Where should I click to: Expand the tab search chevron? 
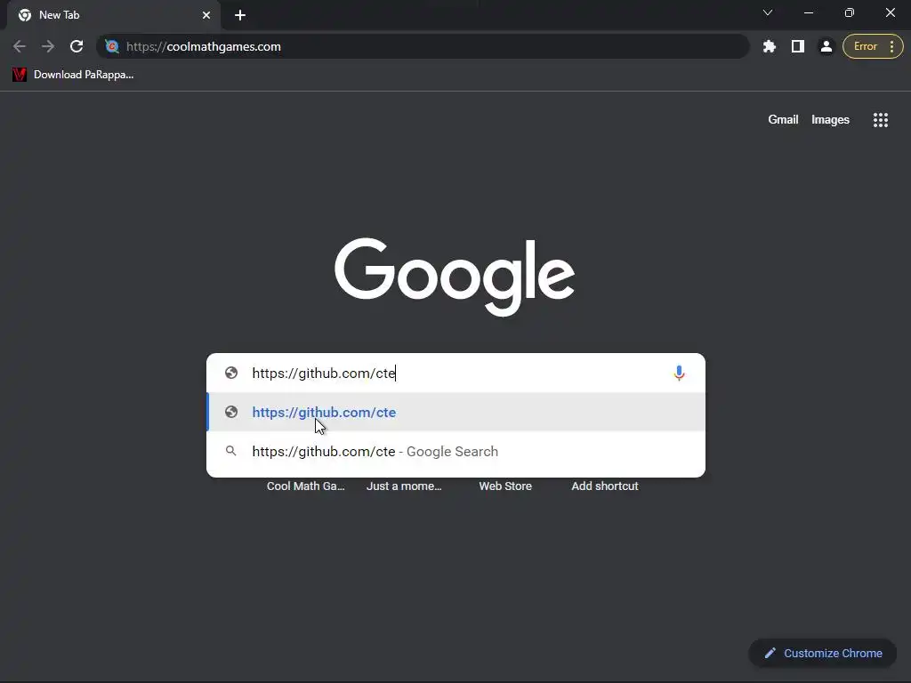click(768, 12)
